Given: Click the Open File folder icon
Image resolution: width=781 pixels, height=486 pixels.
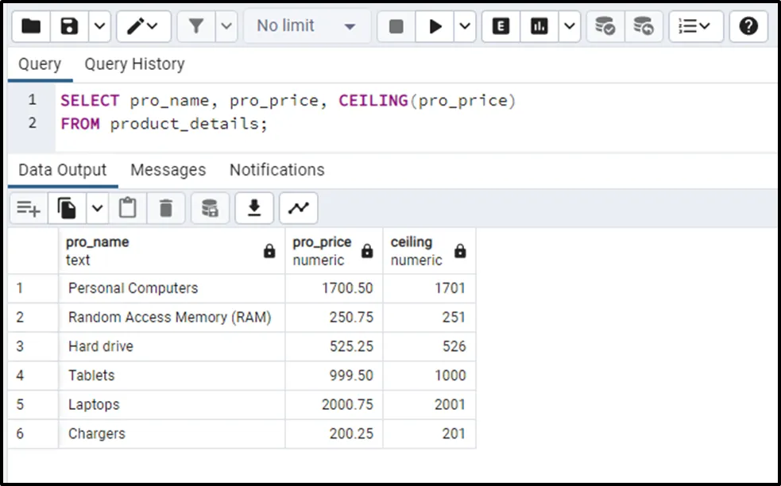Looking at the screenshot, I should click(x=31, y=26).
